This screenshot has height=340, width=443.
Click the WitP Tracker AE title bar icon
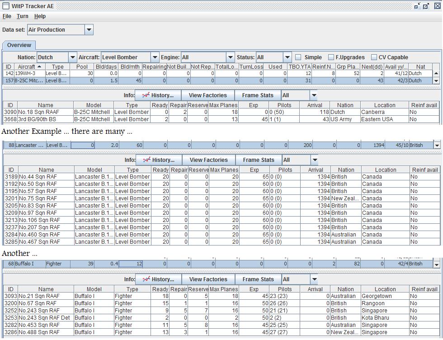6,6
